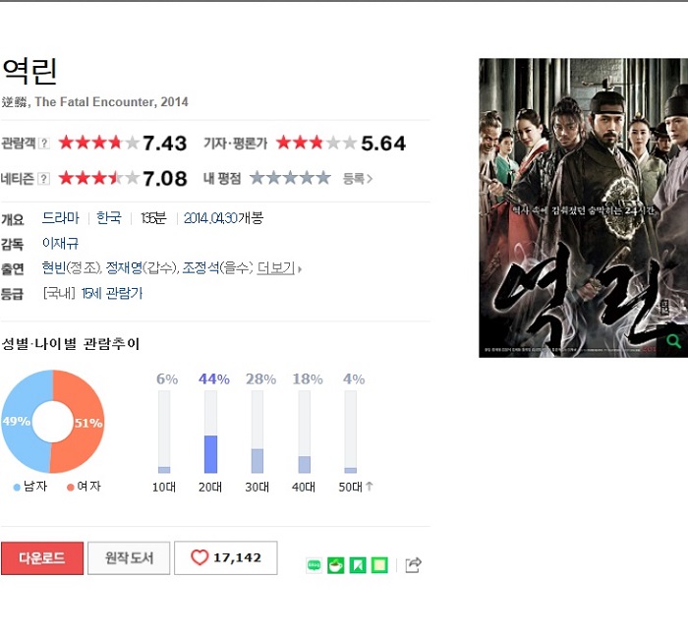Open actor 현빈 link
688x638 pixels.
coord(53,267)
